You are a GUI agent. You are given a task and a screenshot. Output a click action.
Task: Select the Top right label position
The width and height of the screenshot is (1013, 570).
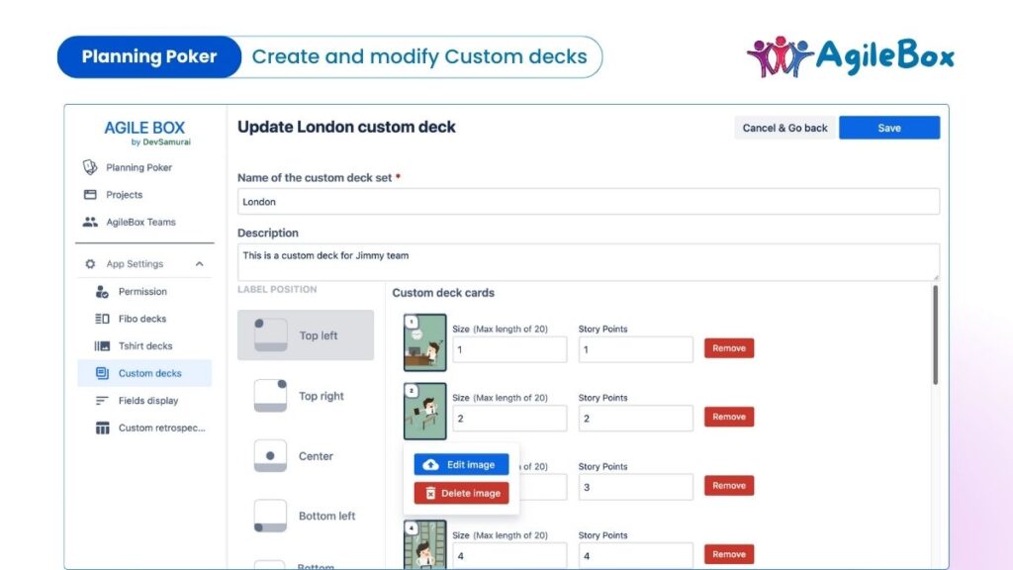(x=305, y=396)
